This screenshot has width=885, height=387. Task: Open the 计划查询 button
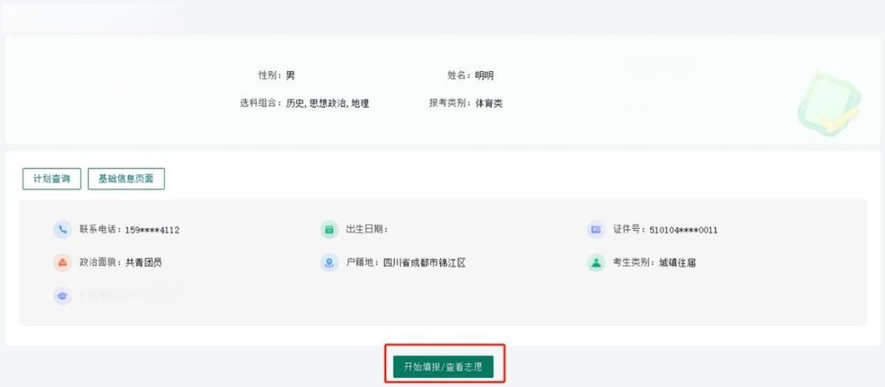tap(52, 179)
